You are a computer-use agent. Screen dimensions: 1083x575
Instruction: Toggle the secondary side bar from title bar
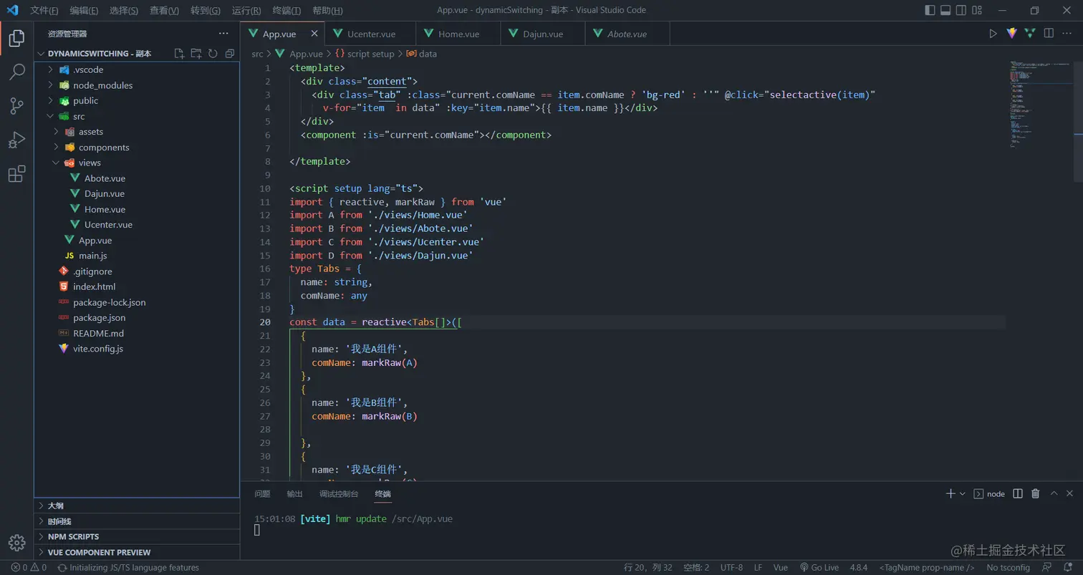961,10
